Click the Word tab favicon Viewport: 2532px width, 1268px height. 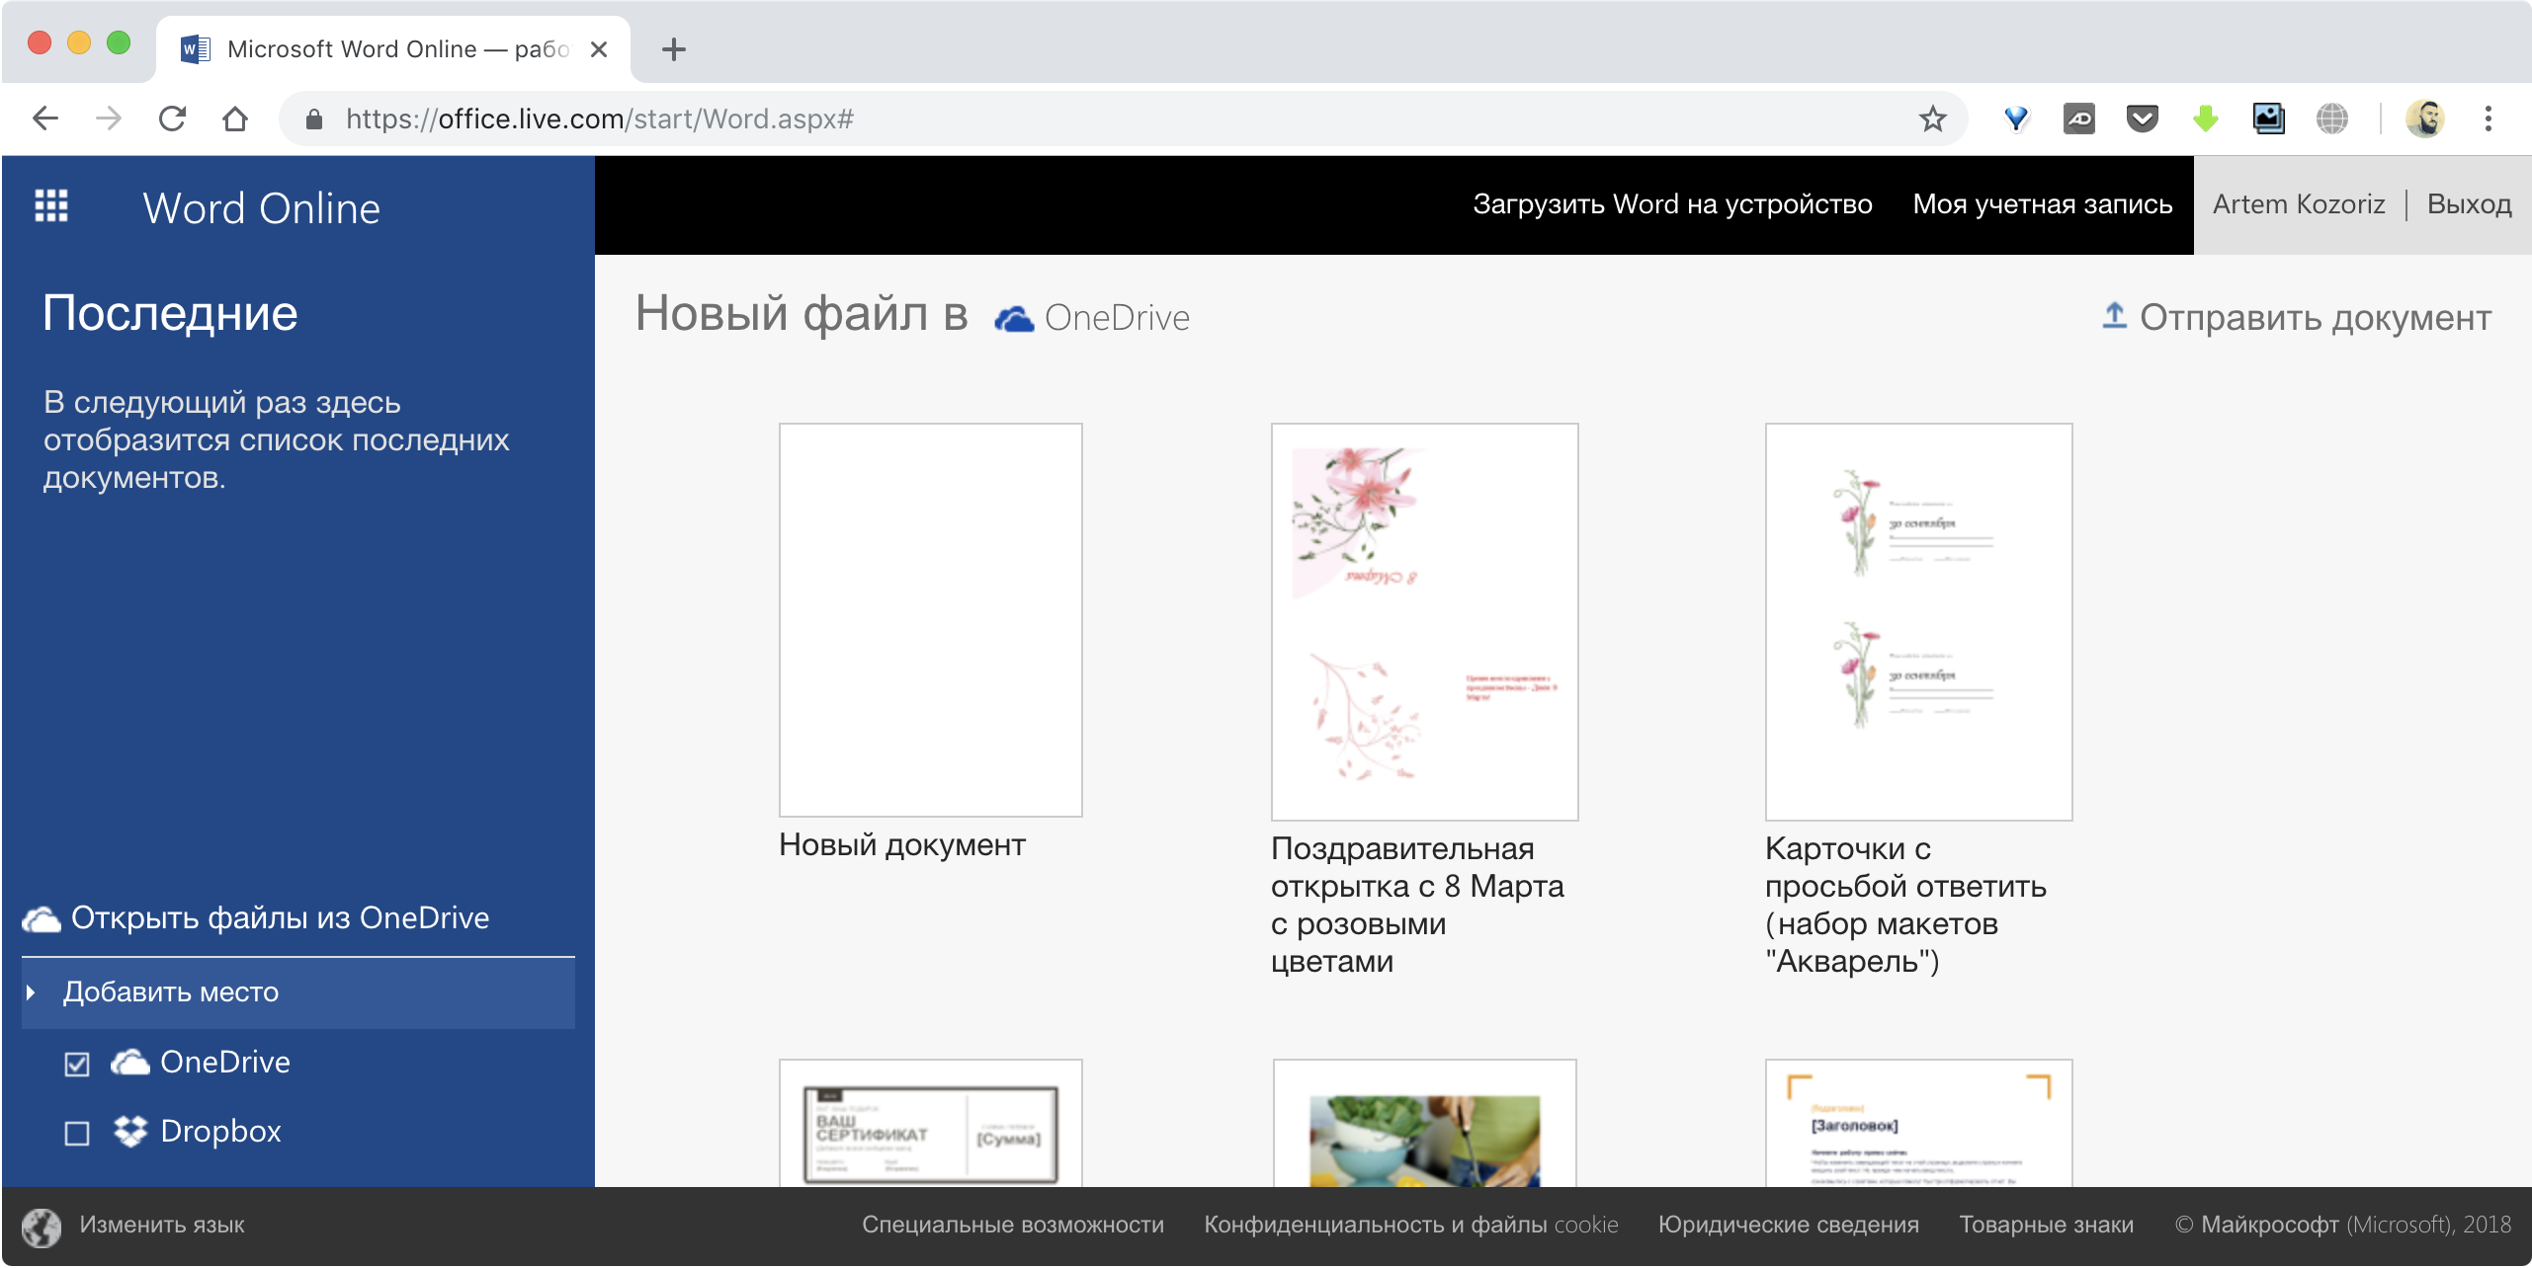click(x=195, y=49)
